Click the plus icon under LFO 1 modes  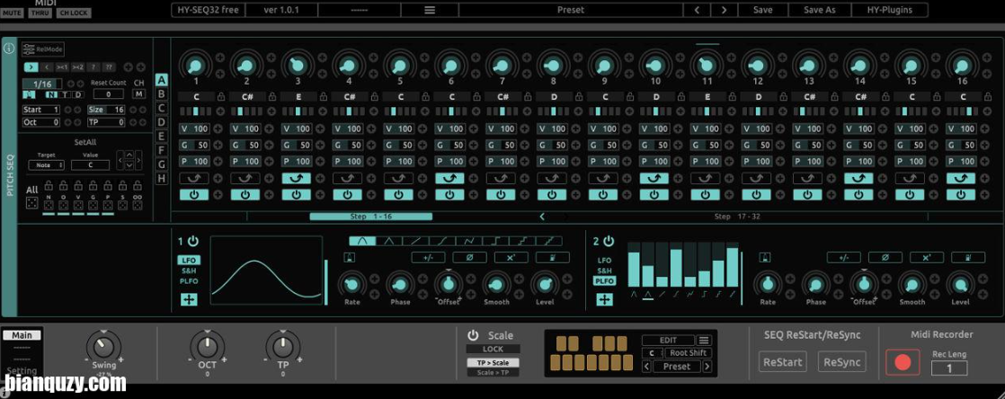189,299
